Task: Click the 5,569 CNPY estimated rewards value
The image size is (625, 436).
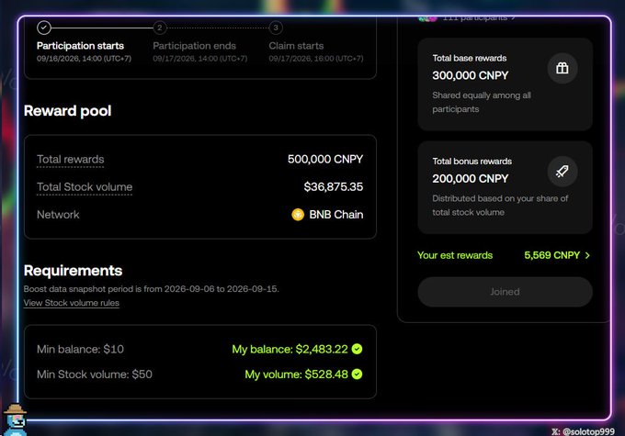Action: 551,255
